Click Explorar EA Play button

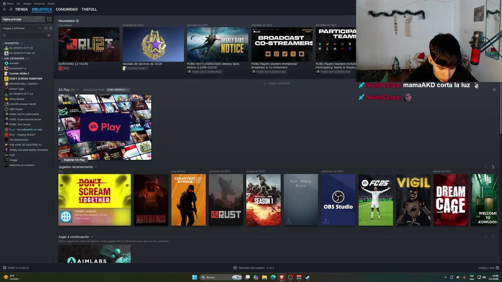[x=74, y=160]
